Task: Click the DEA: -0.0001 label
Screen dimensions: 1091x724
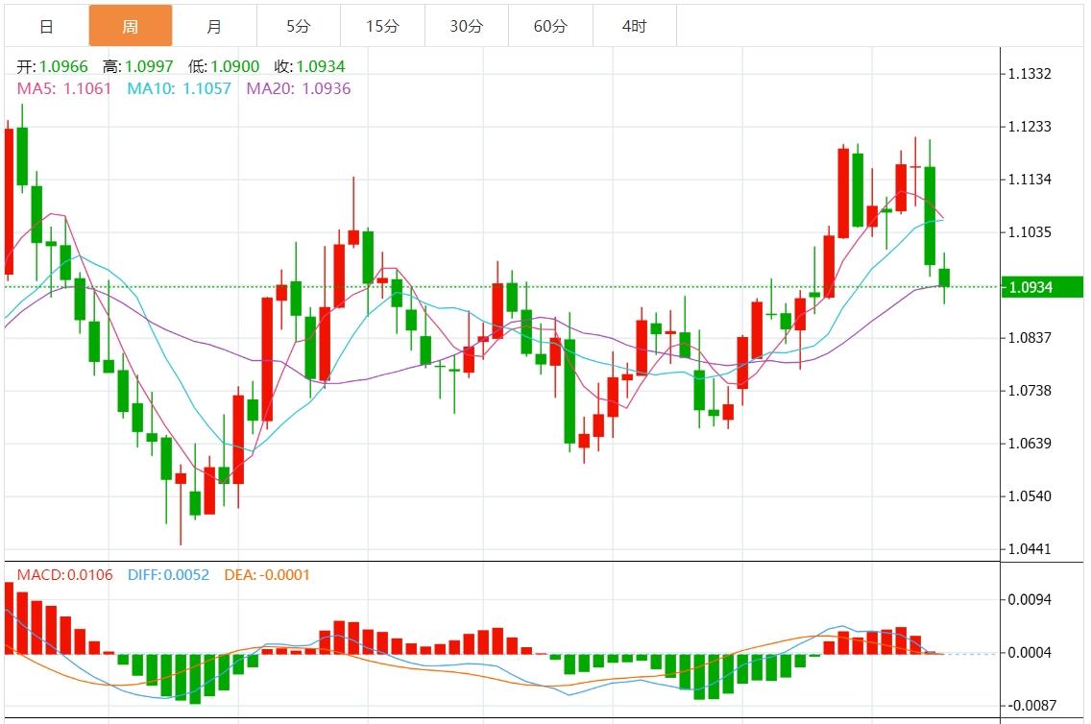Action: [267, 575]
